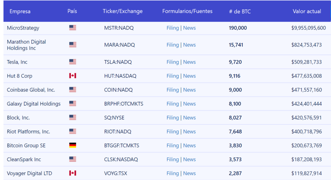
Task: Click the Formularios/Fuentes column header
Action: pyautogui.click(x=187, y=11)
